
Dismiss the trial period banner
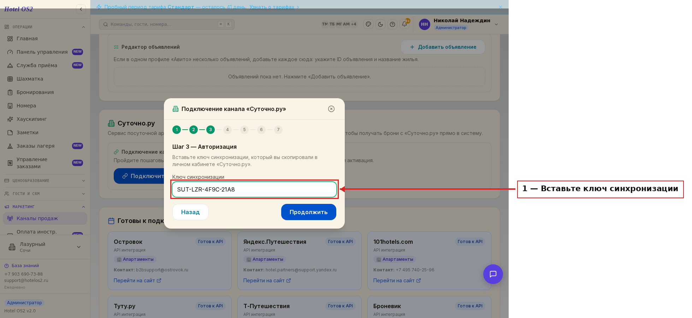[x=501, y=7]
